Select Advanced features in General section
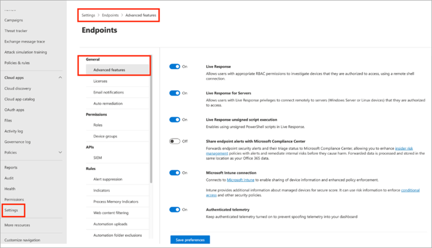The width and height of the screenshot is (432, 248). [109, 70]
